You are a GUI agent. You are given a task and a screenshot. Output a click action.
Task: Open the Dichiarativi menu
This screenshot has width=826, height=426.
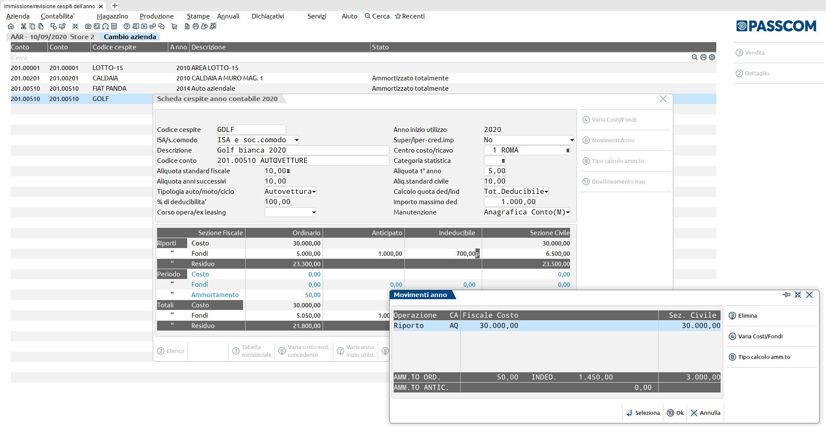click(x=268, y=16)
